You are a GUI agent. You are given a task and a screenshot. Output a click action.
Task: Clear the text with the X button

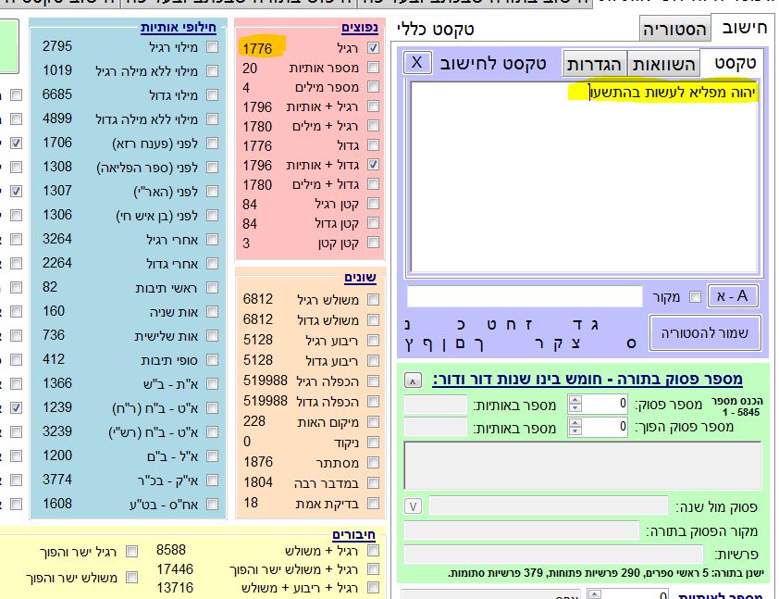pyautogui.click(x=417, y=62)
